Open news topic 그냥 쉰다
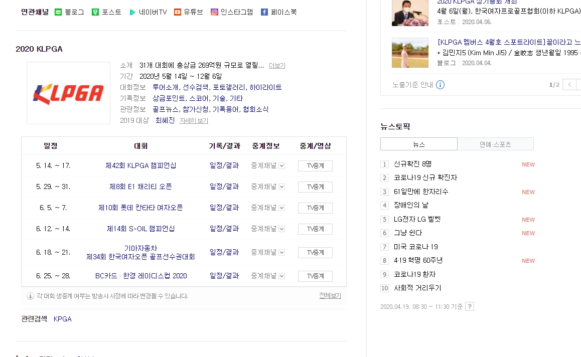581x357 pixels. click(x=408, y=233)
